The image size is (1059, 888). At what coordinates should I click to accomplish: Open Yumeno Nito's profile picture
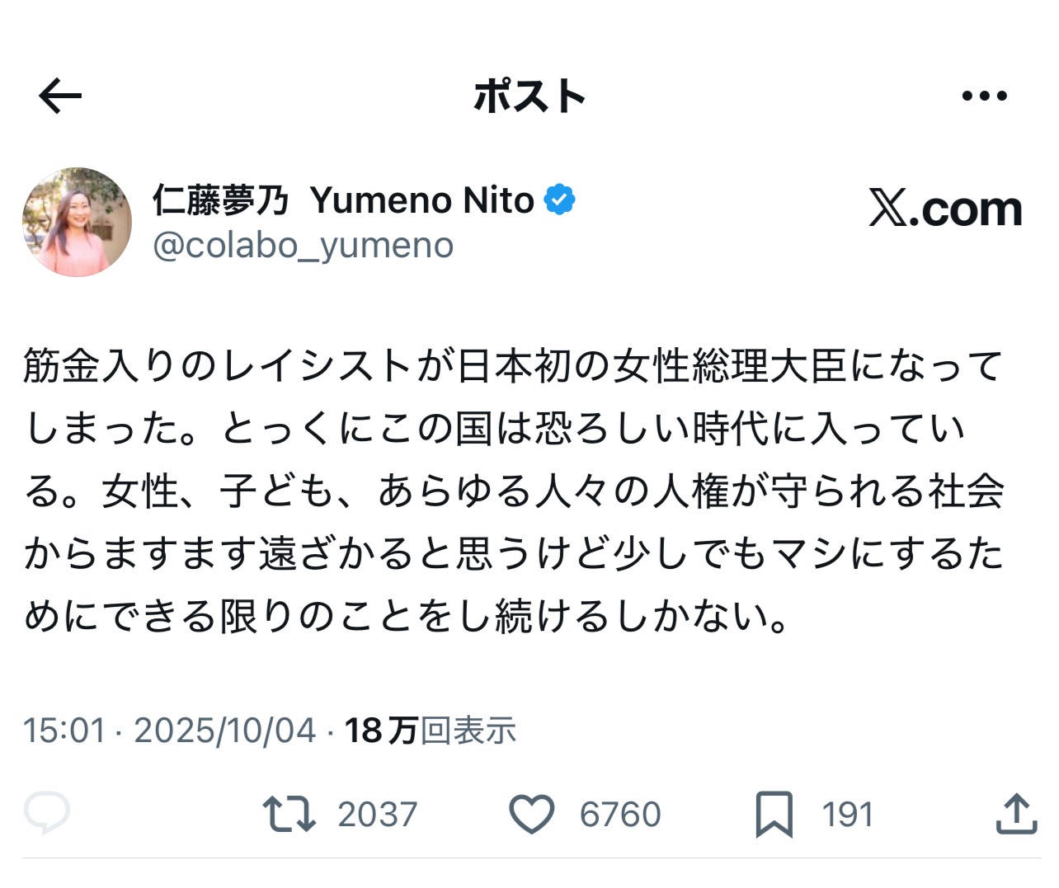click(77, 223)
